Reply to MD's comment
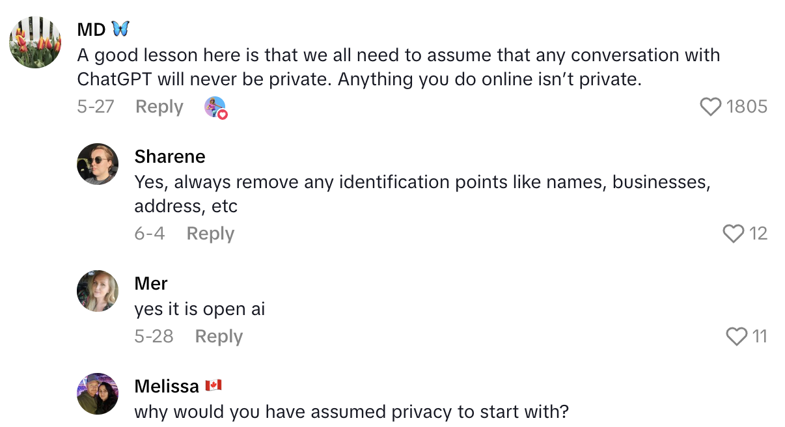This screenshot has width=785, height=427. click(x=159, y=107)
